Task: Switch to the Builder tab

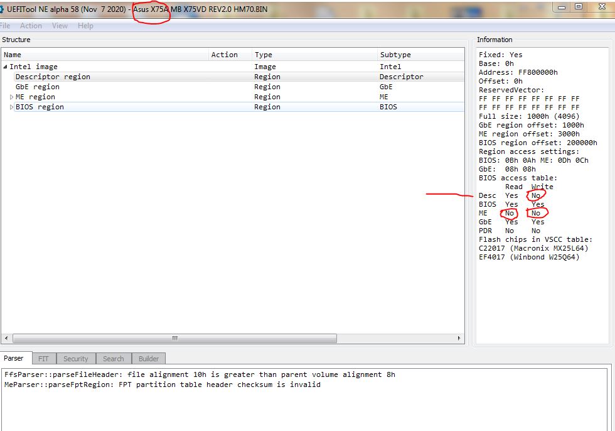Action: point(149,358)
